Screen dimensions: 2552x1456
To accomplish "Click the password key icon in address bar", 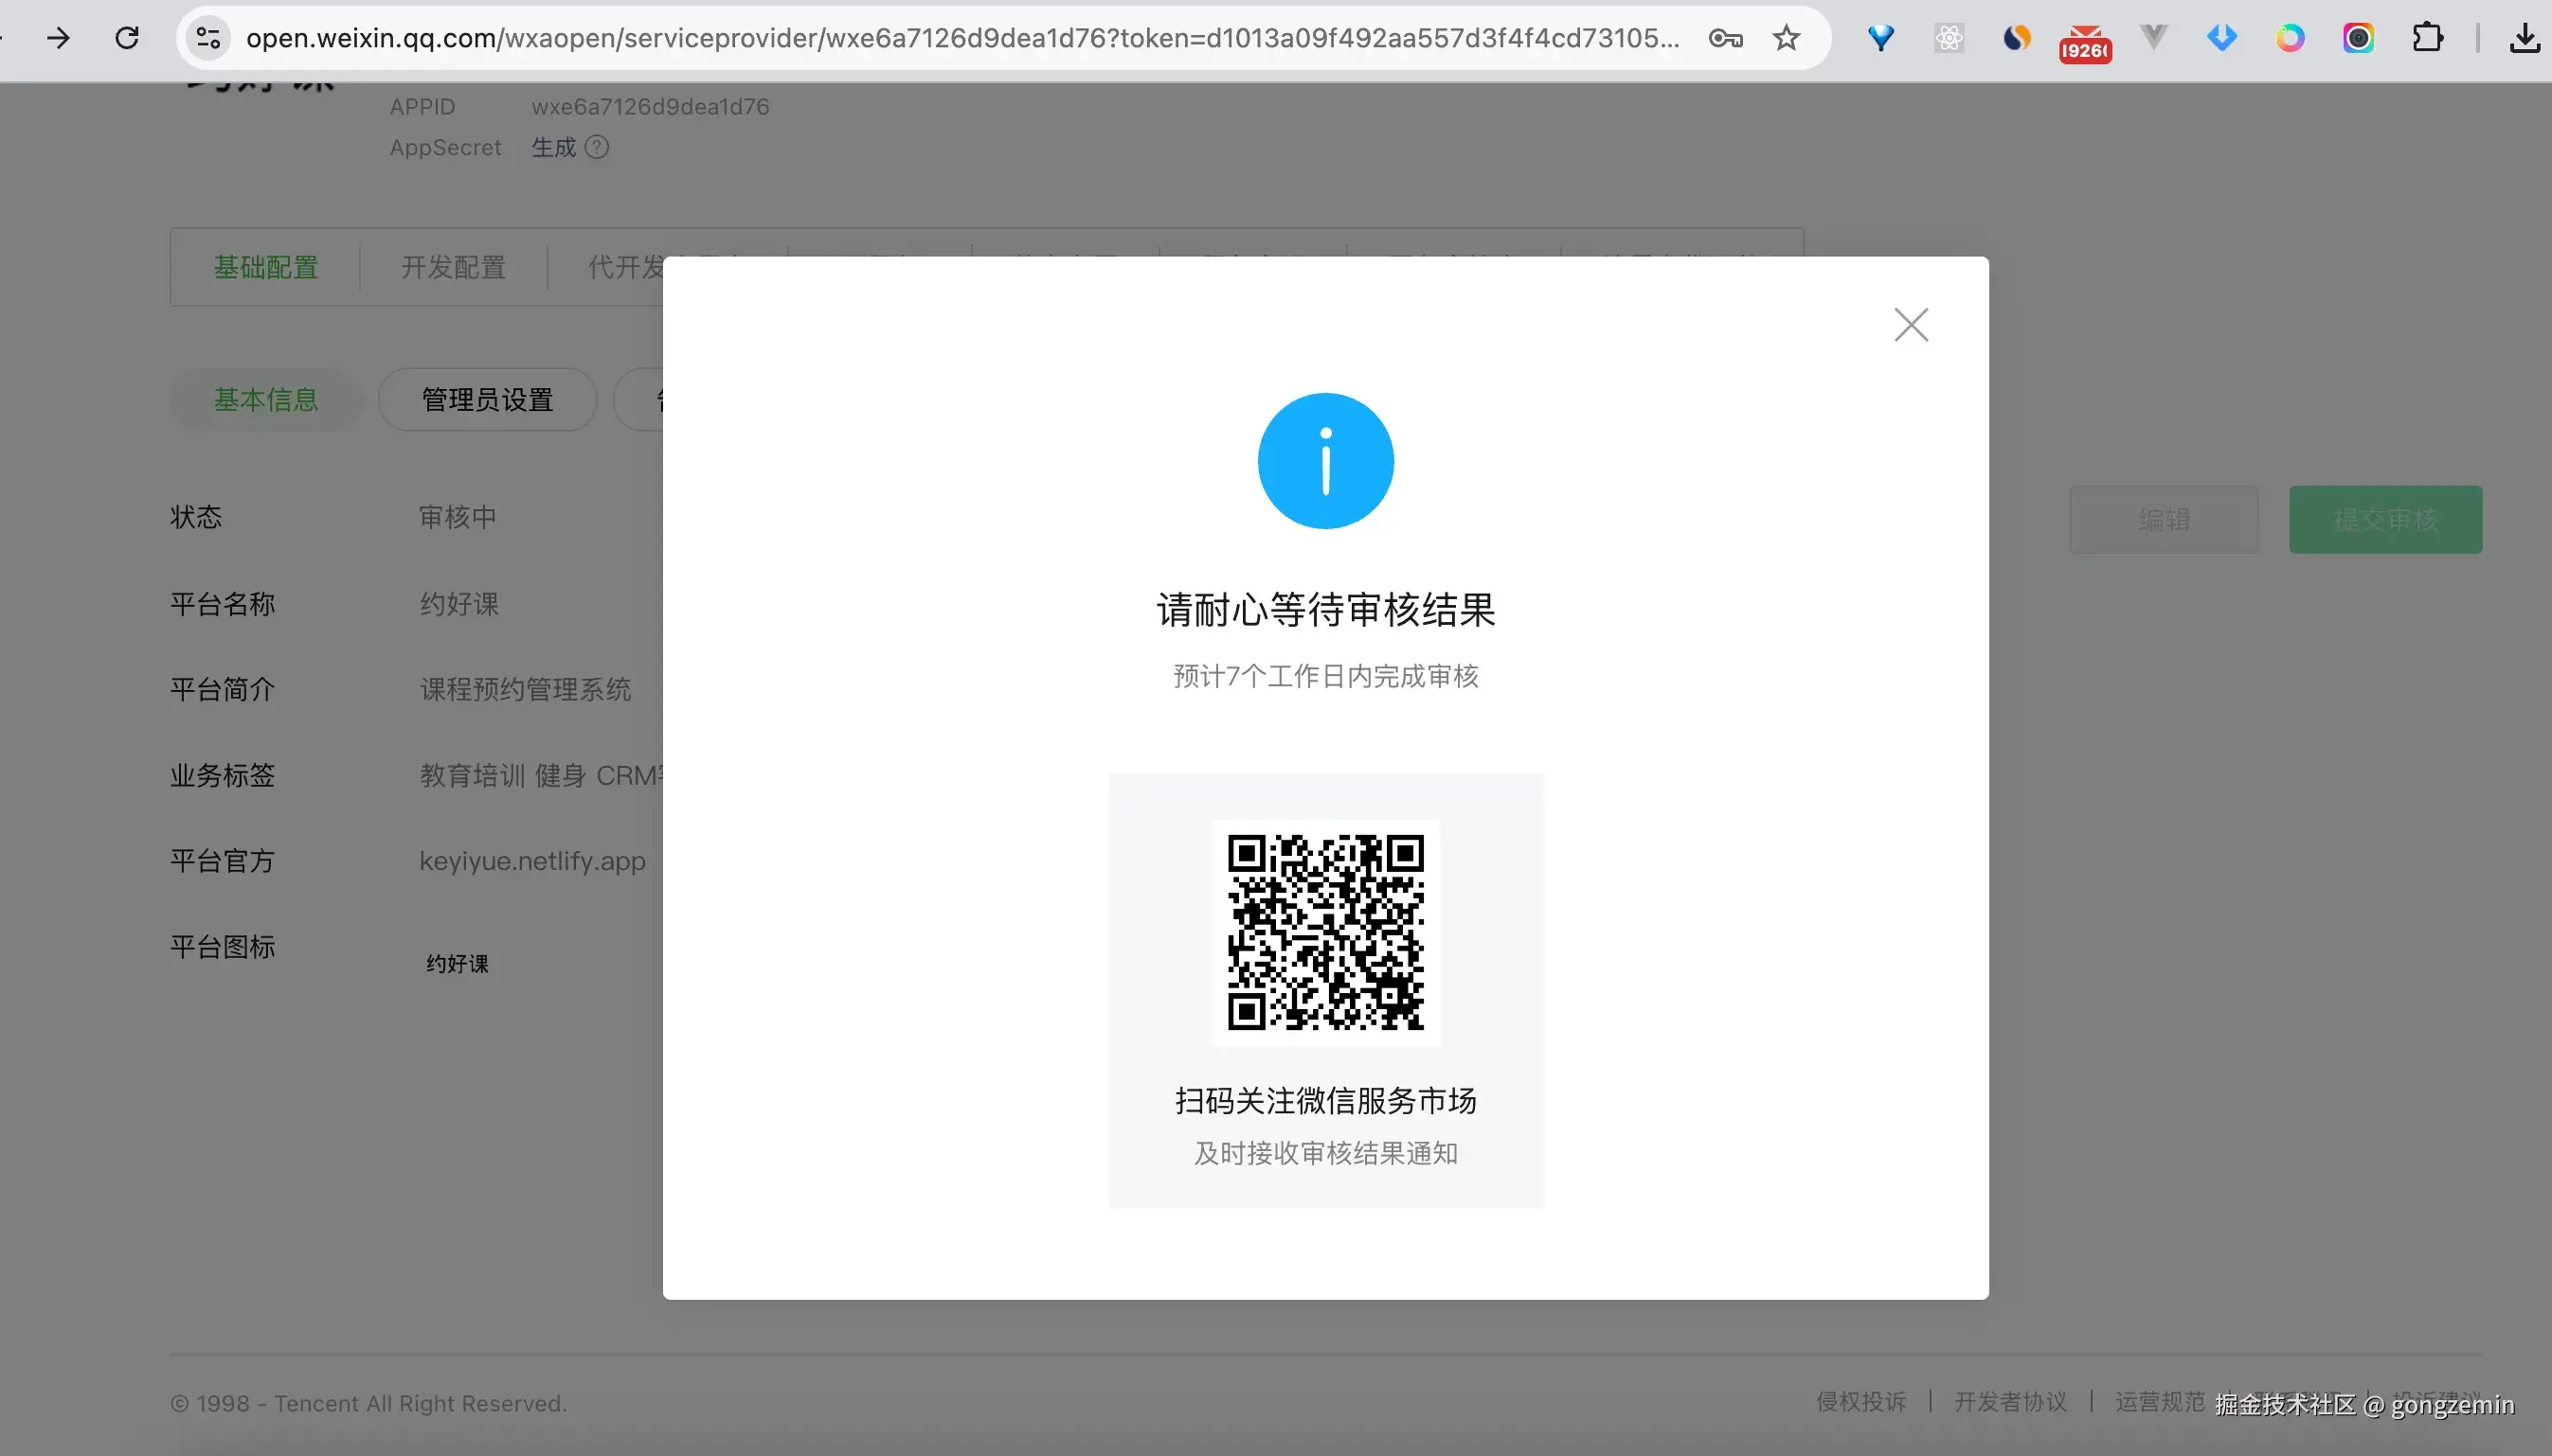I will (1725, 38).
